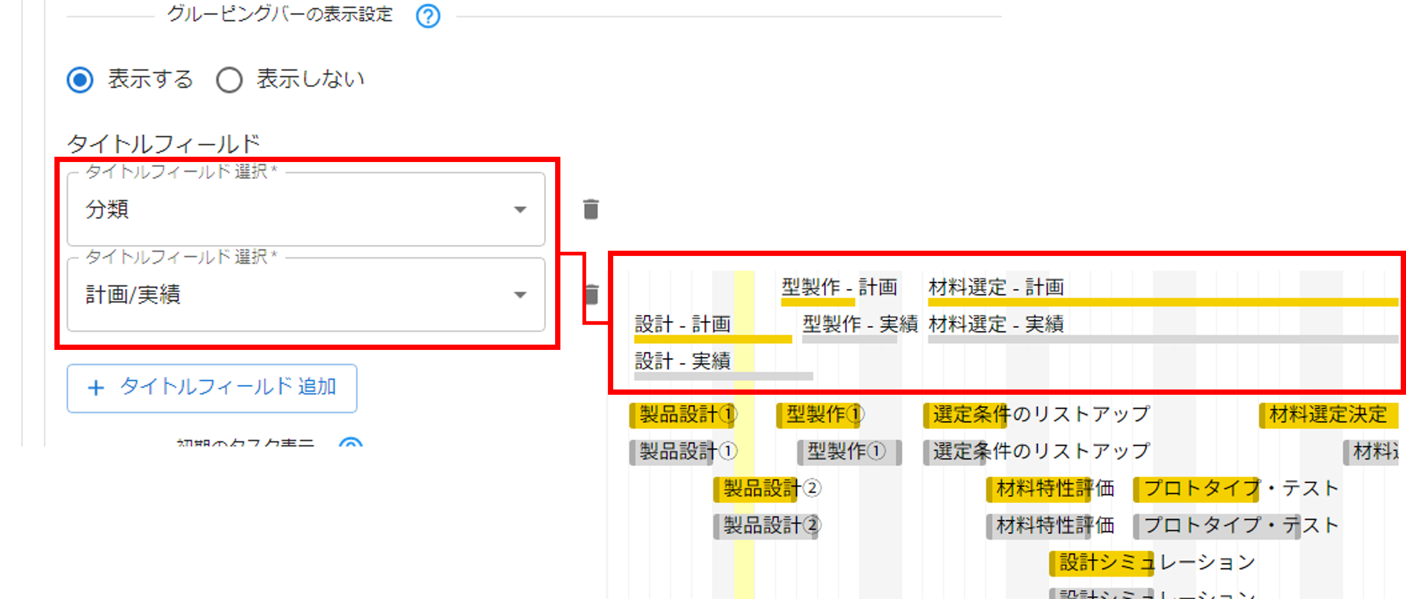
Task: Click the 型製作 - 計画 grouping bar
Action: click(817, 302)
